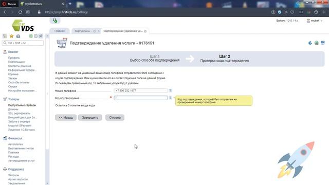Close the my.firstvds.ru browser tab
Viewport: 329px width, 185px height.
[x=63, y=4]
